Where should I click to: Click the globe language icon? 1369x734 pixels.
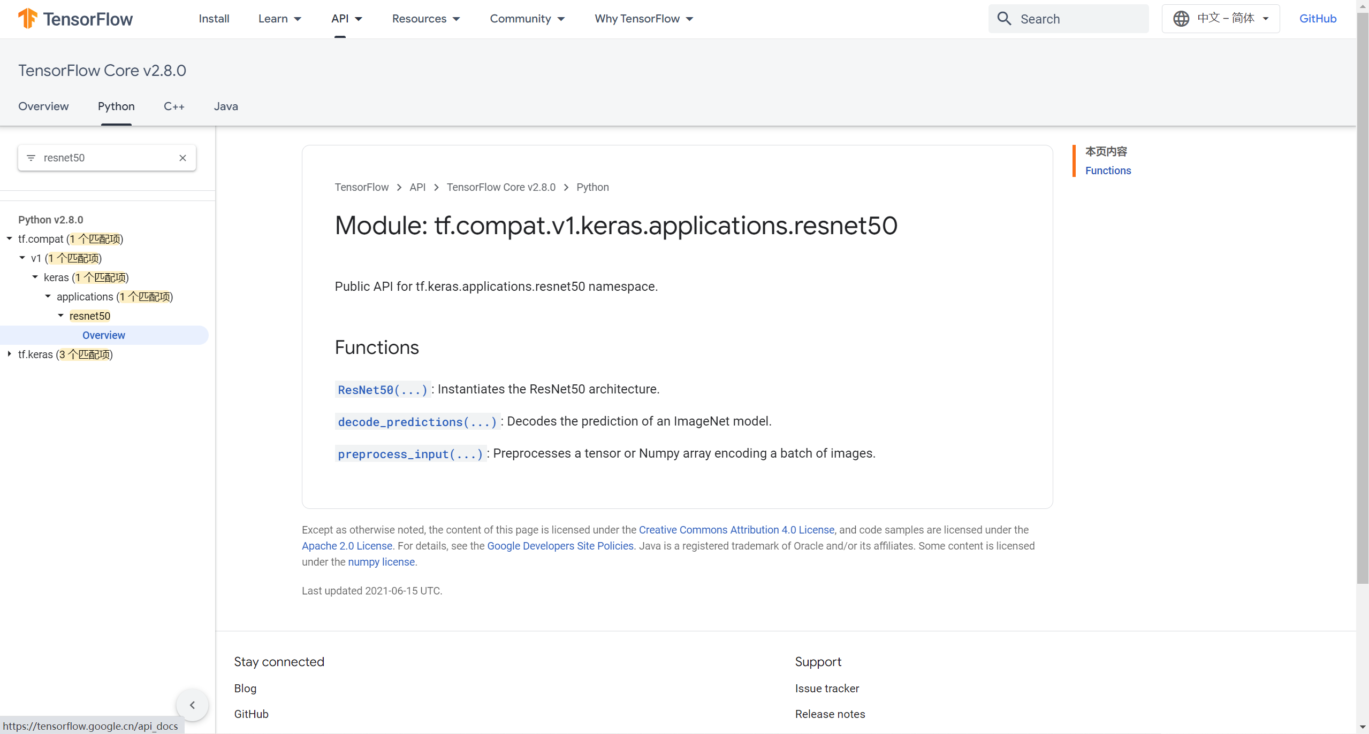tap(1181, 19)
